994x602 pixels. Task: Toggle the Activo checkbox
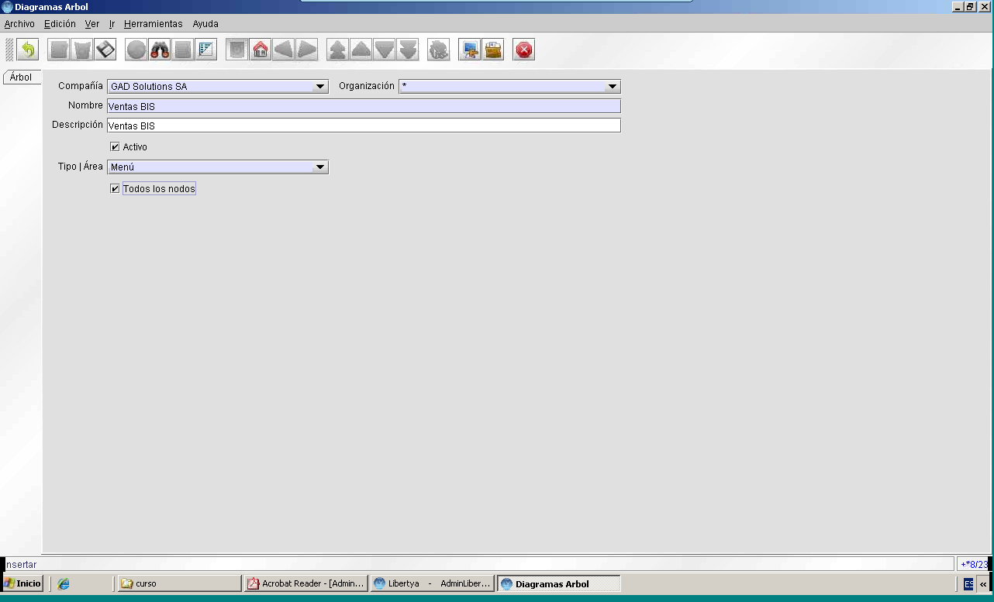coord(115,146)
